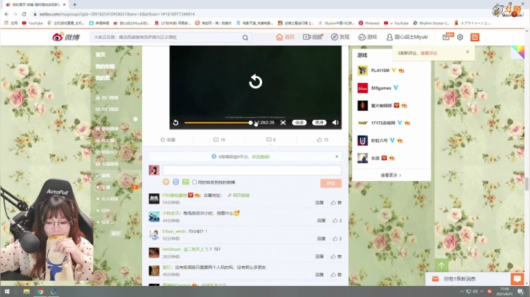Open the 甜心战士Miyuki profile menu
The image size is (530, 297).
[x=407, y=37]
